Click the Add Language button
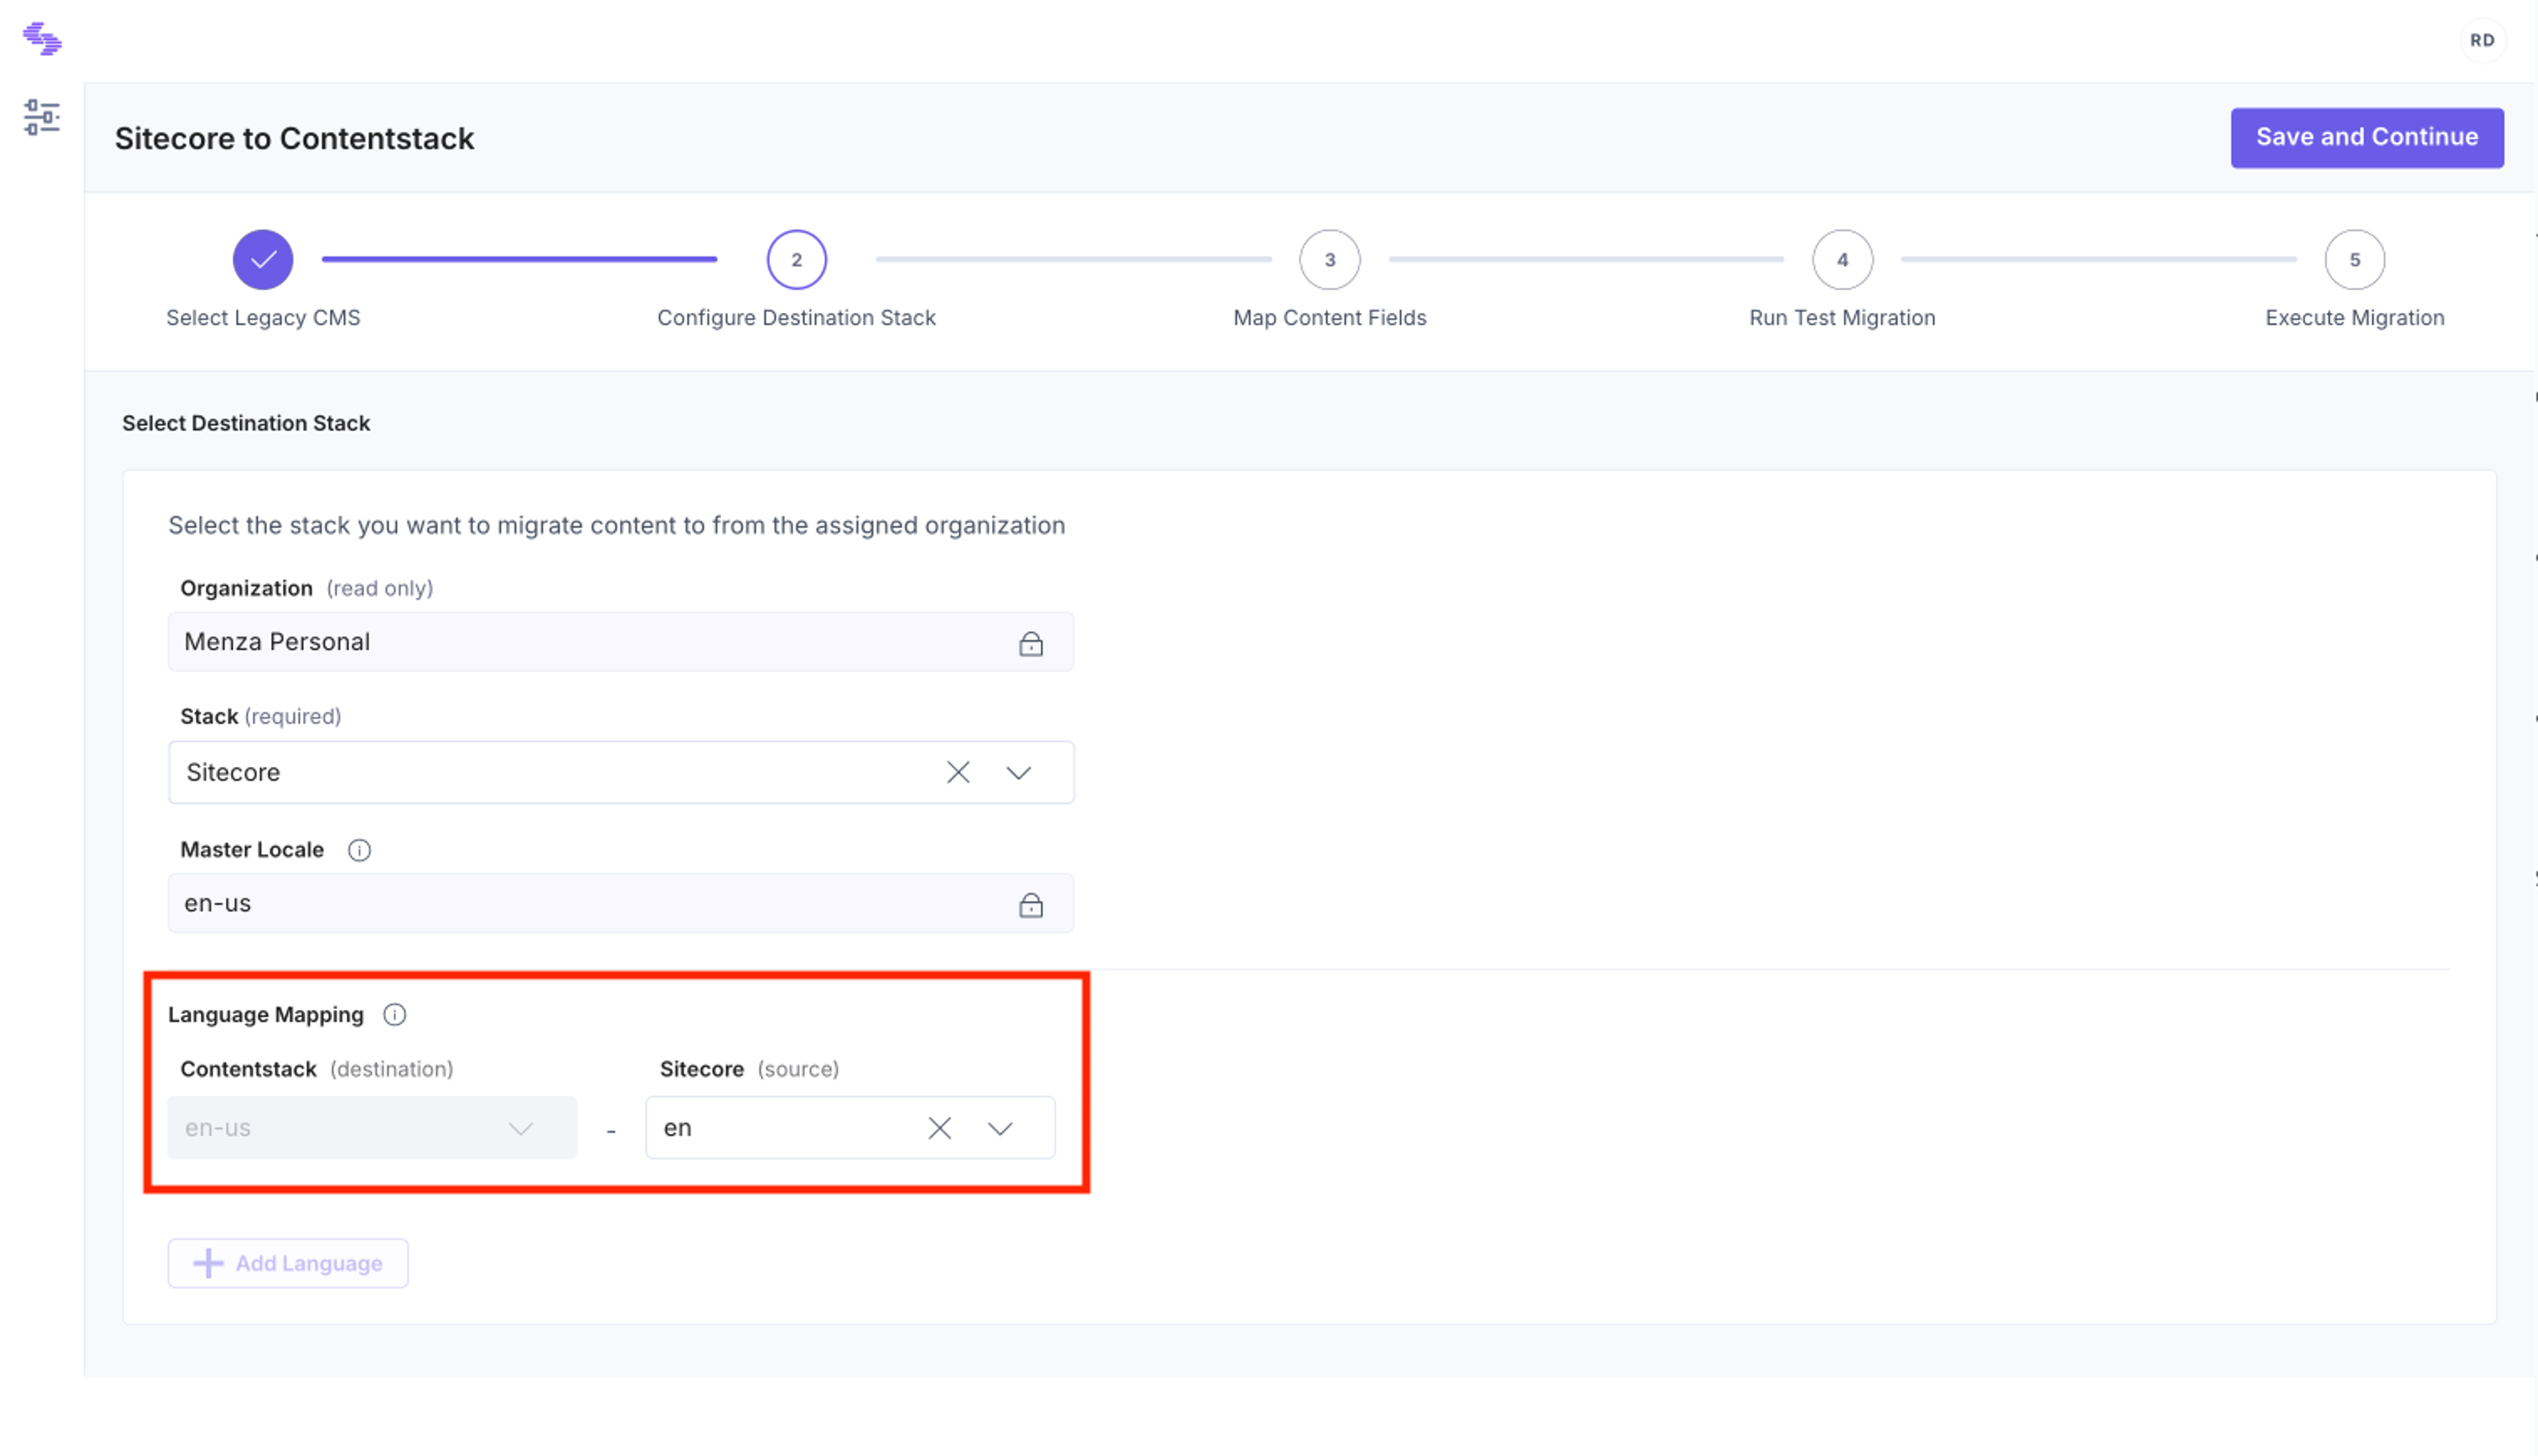Screen dimensions: 2538x1456 [288, 1264]
